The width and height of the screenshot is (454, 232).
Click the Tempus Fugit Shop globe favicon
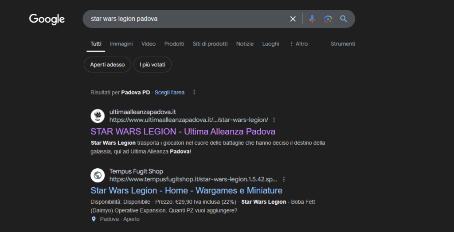pyautogui.click(x=98, y=175)
